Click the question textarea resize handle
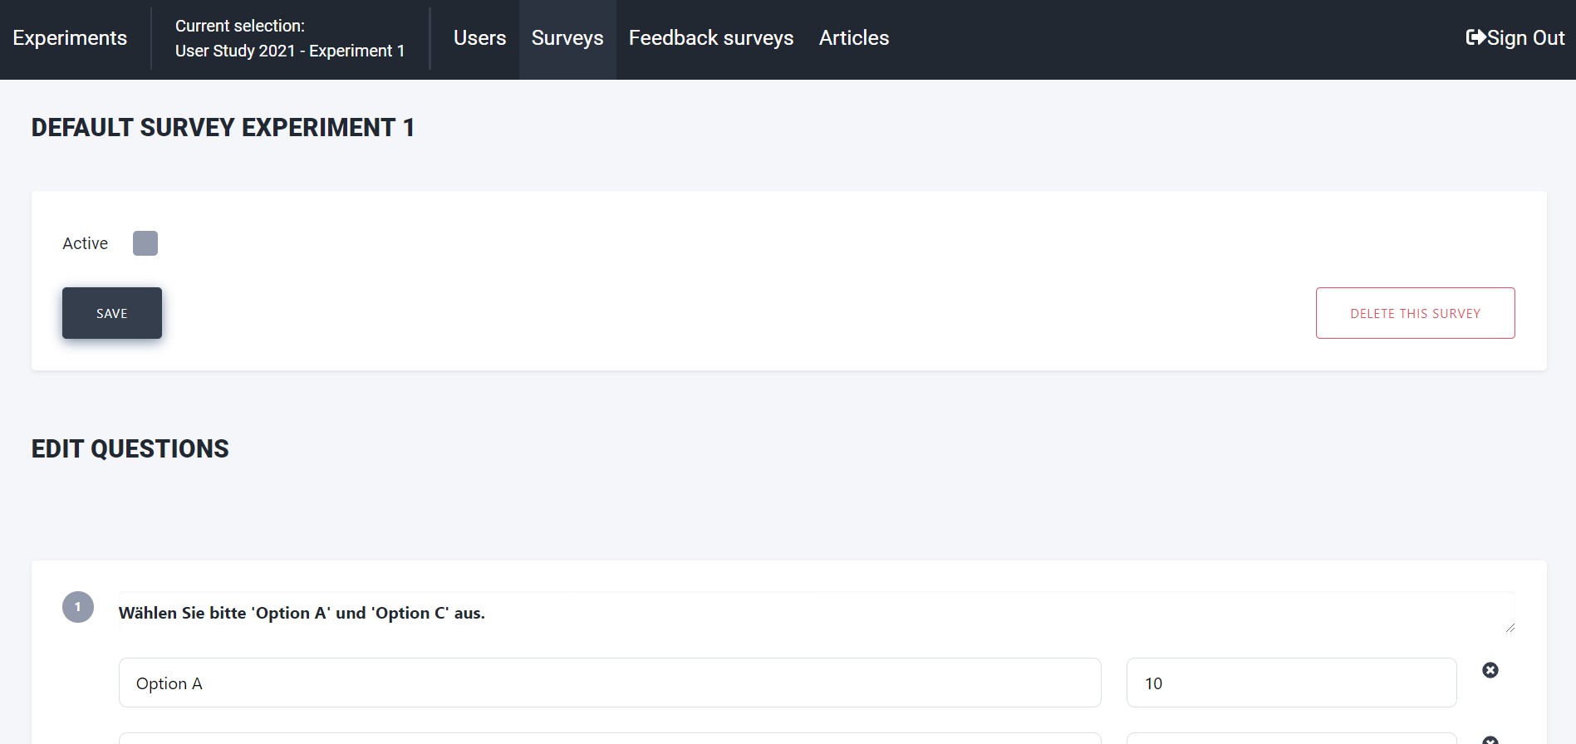1576x744 pixels. 1510,628
